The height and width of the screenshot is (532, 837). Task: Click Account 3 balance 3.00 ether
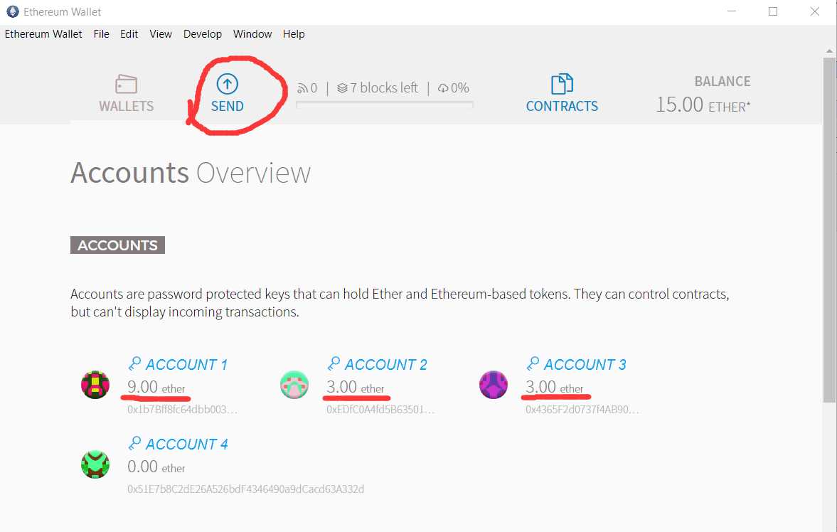point(554,387)
